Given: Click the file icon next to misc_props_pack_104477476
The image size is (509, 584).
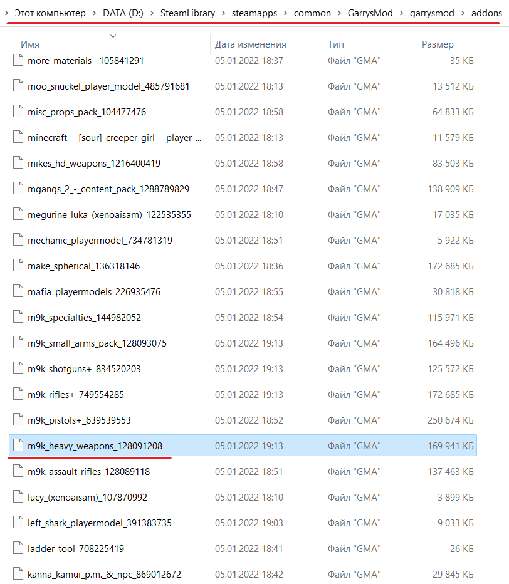Looking at the screenshot, I should click(18, 112).
